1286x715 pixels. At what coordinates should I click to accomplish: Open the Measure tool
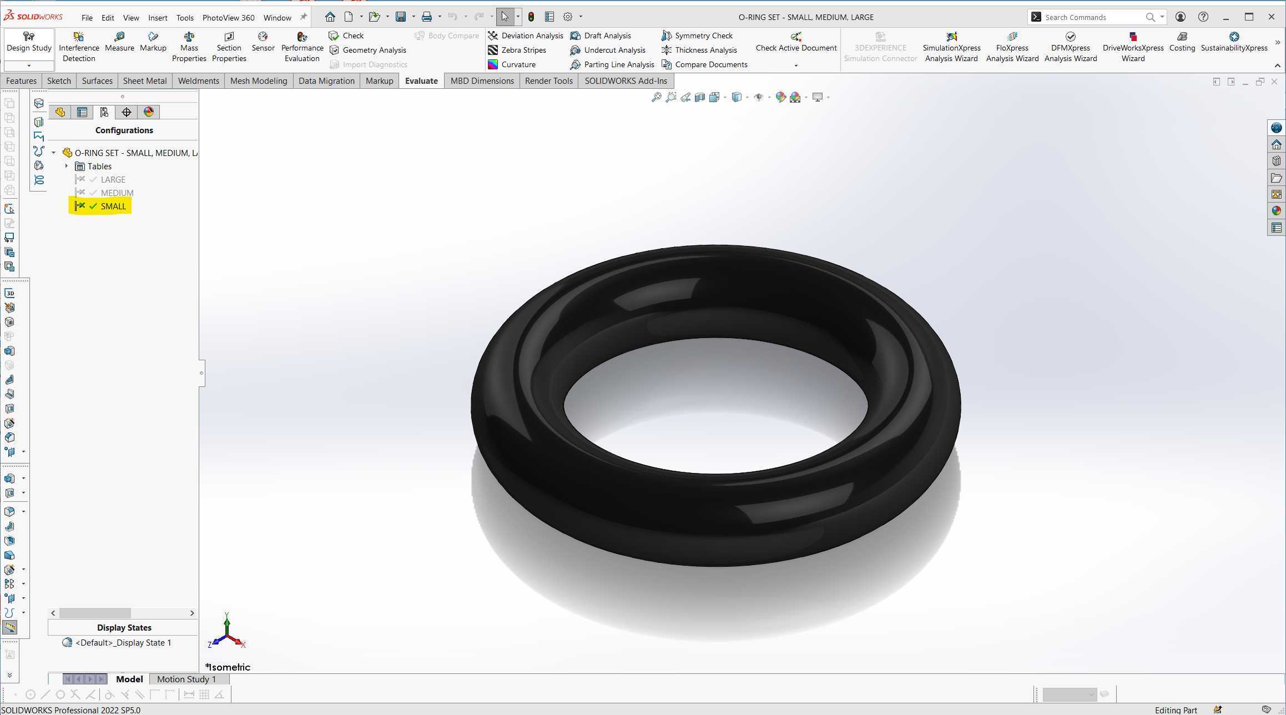[x=119, y=42]
